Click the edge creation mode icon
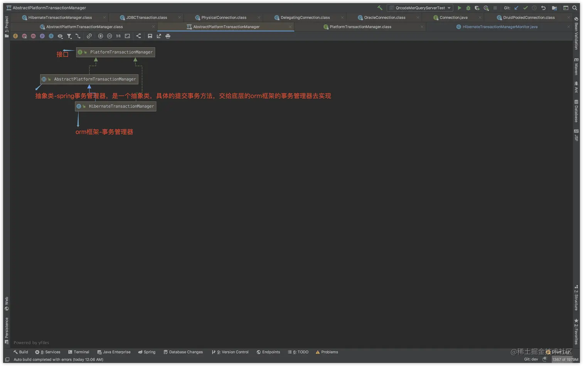583x366 pixels. click(78, 36)
